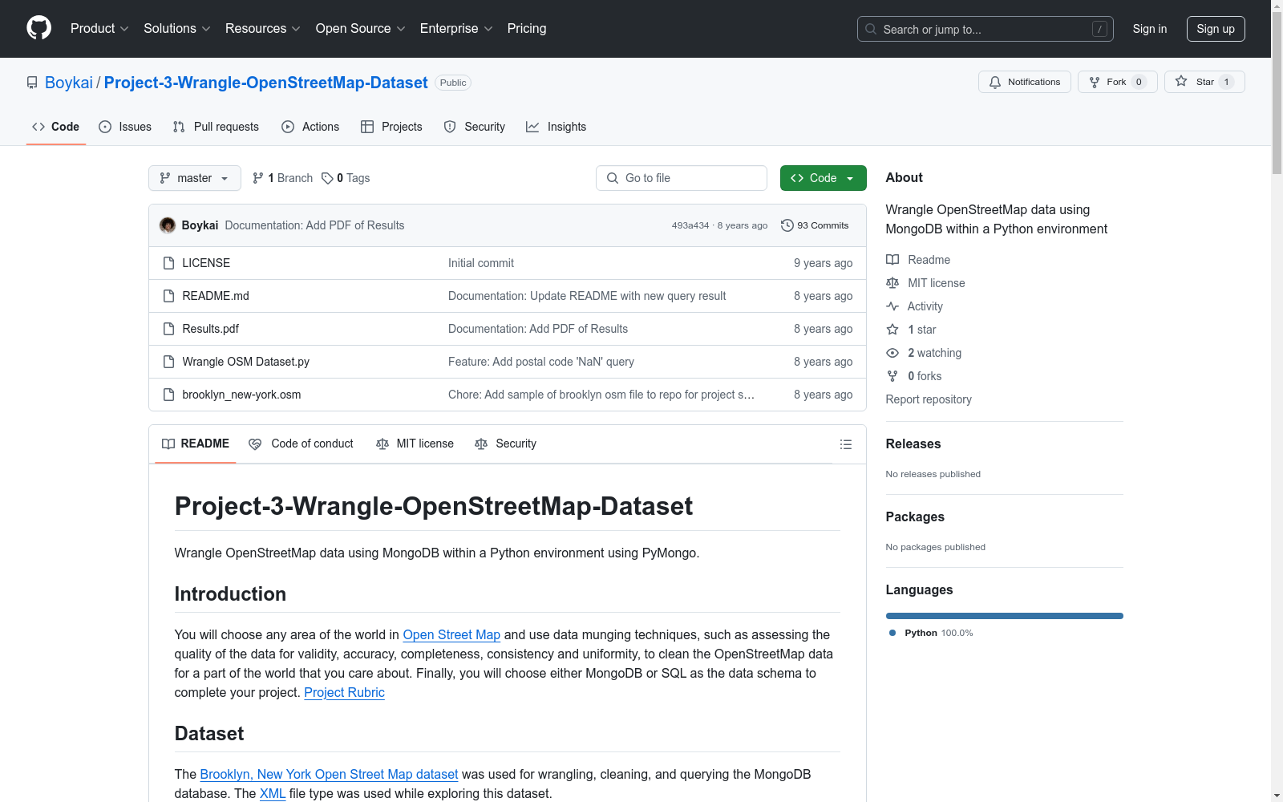This screenshot has width=1283, height=802.
Task: Click Report repository link
Action: pos(929,399)
